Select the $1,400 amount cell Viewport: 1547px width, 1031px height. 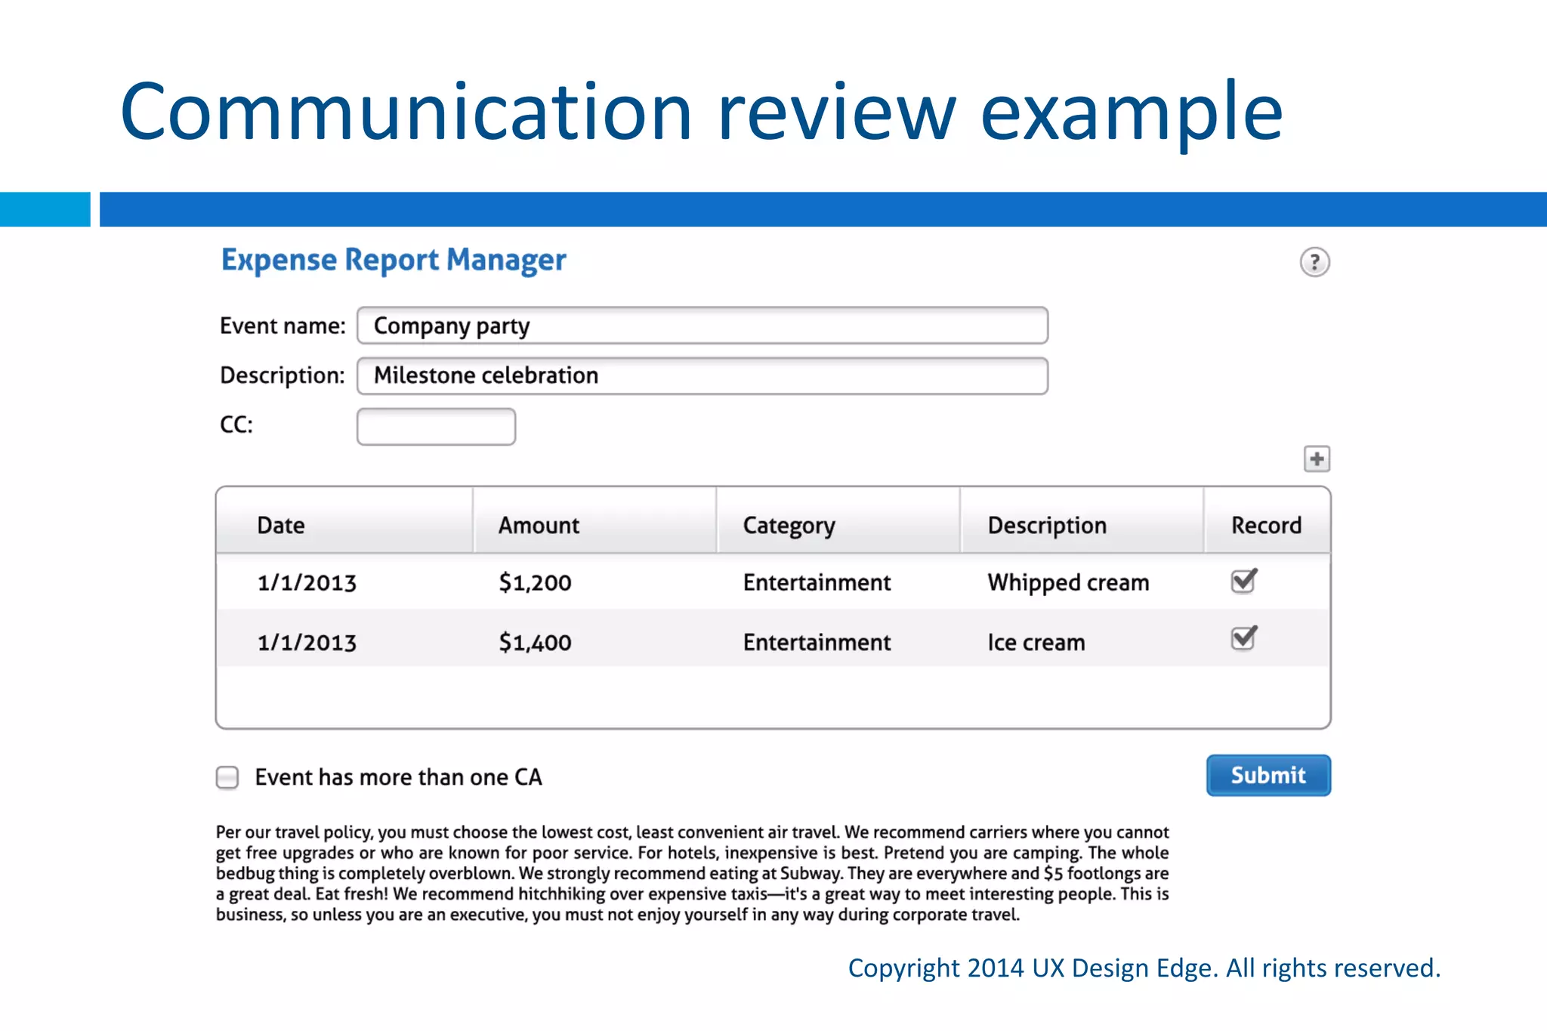[x=535, y=642]
